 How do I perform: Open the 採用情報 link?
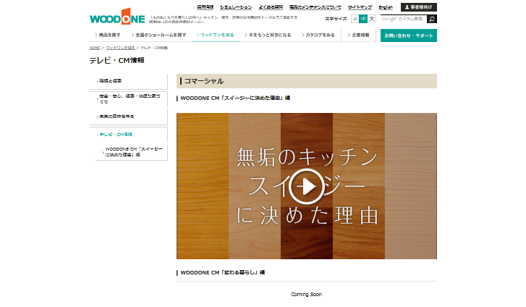(x=205, y=7)
